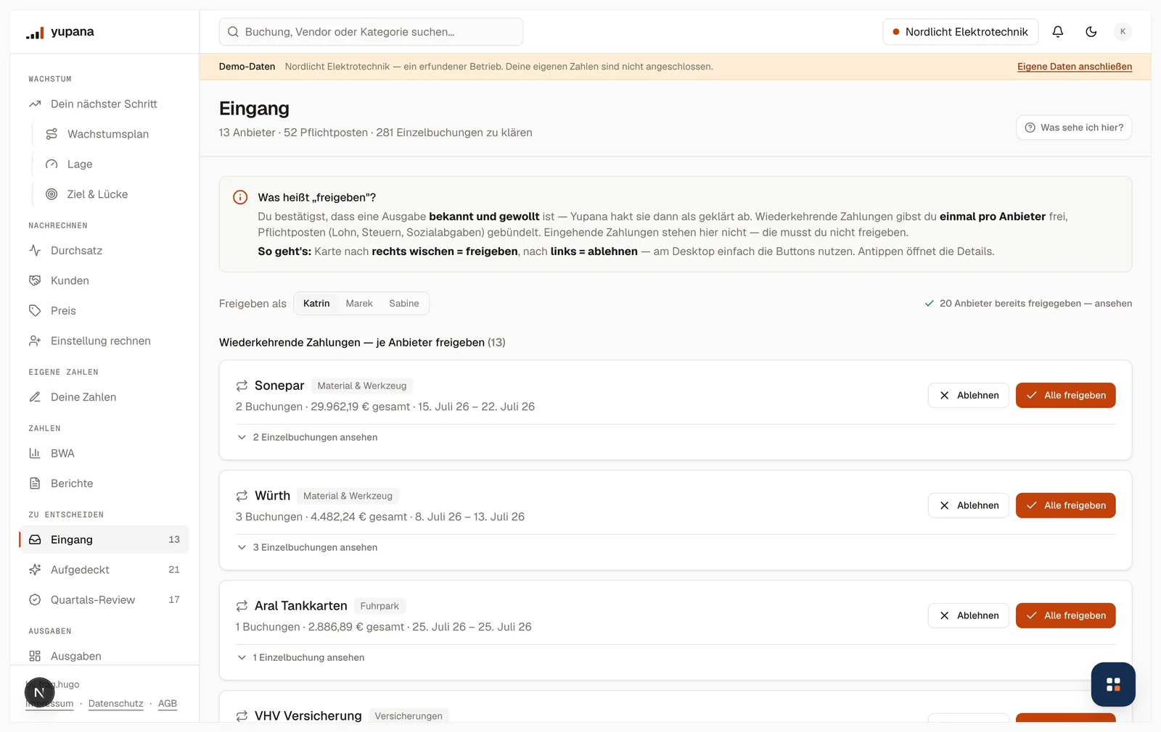Click the Wachstumsplan sidebar icon

pyautogui.click(x=52, y=134)
